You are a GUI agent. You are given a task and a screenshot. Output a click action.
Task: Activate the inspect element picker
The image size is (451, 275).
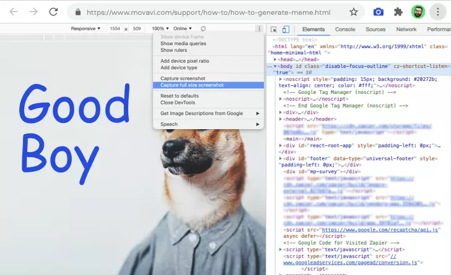pos(274,30)
